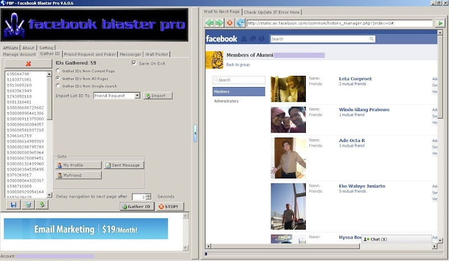This screenshot has width=449, height=261.
Task: Open the Manage Account tab
Action: click(x=20, y=54)
